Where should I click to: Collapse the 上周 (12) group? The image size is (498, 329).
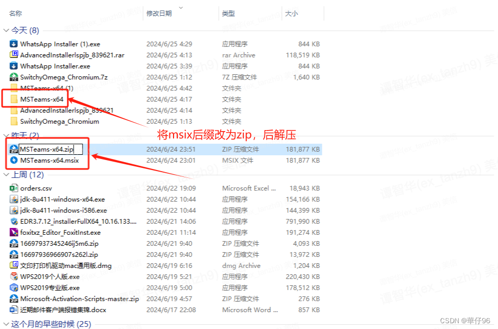[6, 175]
